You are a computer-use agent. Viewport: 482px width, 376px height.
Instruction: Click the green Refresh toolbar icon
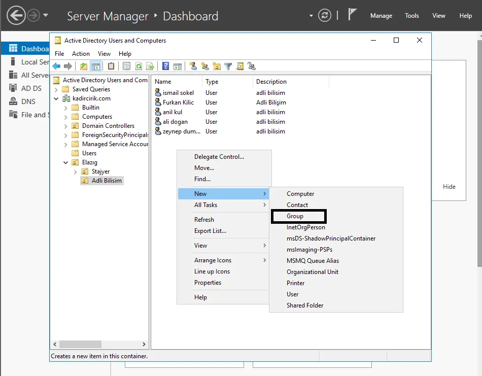point(139,66)
